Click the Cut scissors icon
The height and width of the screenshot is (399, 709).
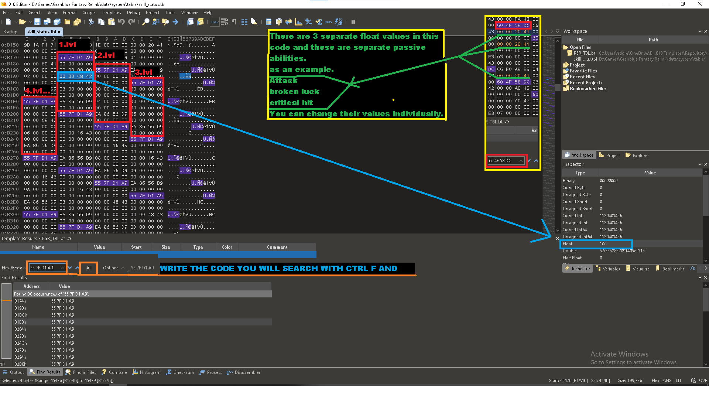91,22
